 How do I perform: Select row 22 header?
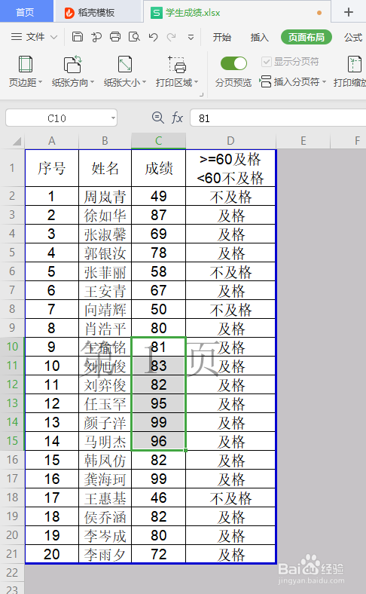(x=12, y=572)
